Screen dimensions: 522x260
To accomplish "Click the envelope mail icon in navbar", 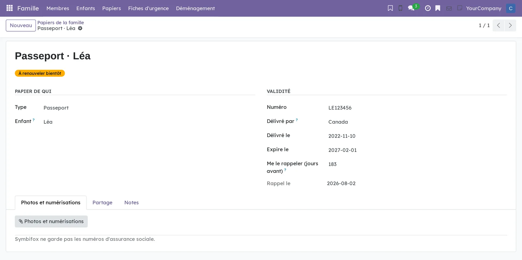I will (449, 8).
